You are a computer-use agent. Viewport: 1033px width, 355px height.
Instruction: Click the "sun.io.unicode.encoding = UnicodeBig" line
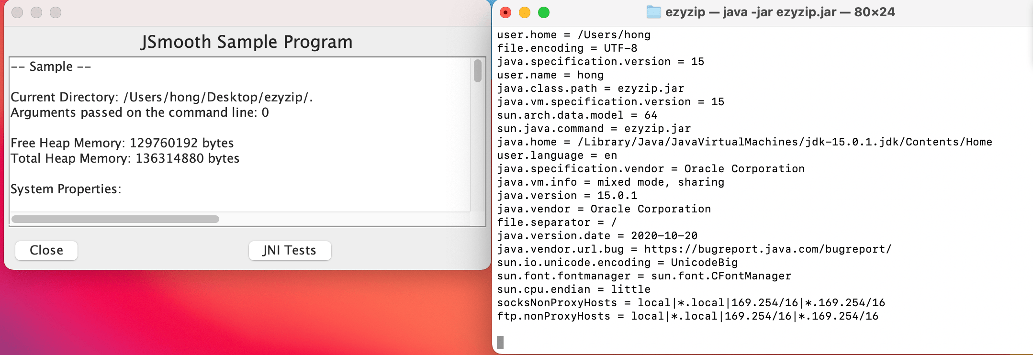point(618,263)
